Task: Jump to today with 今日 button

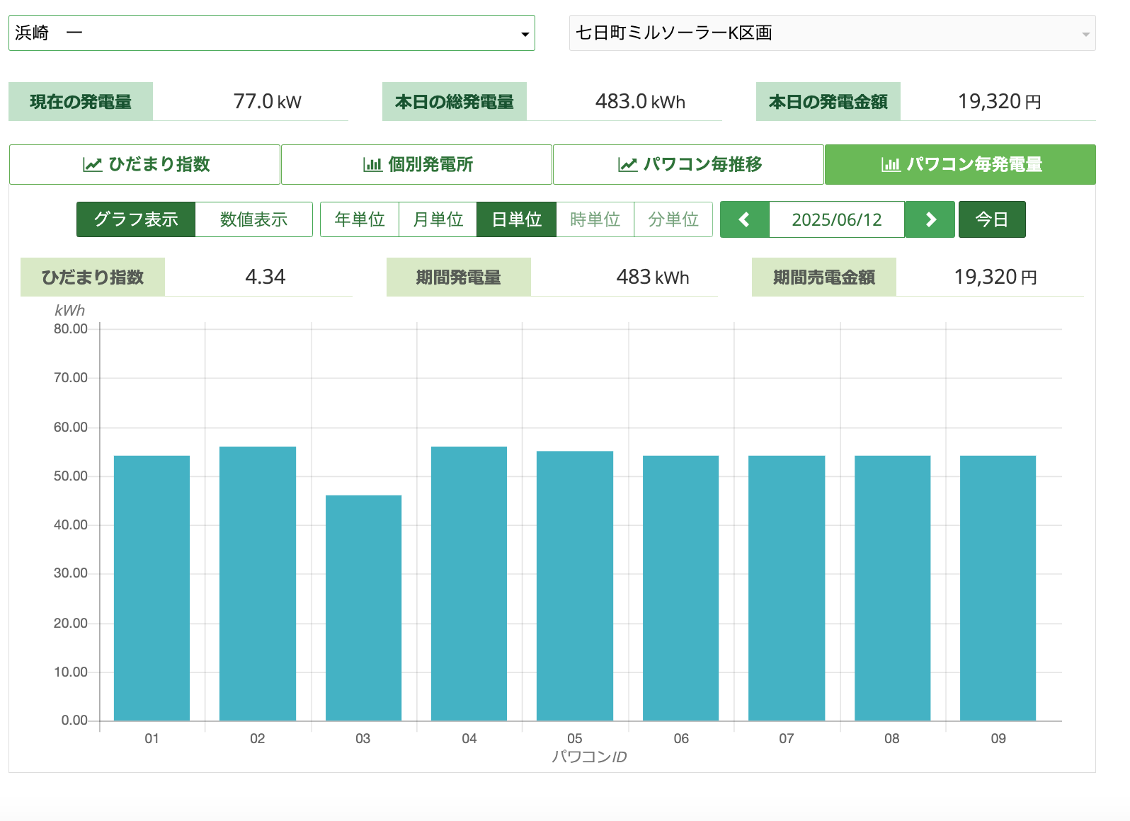Action: coord(992,219)
